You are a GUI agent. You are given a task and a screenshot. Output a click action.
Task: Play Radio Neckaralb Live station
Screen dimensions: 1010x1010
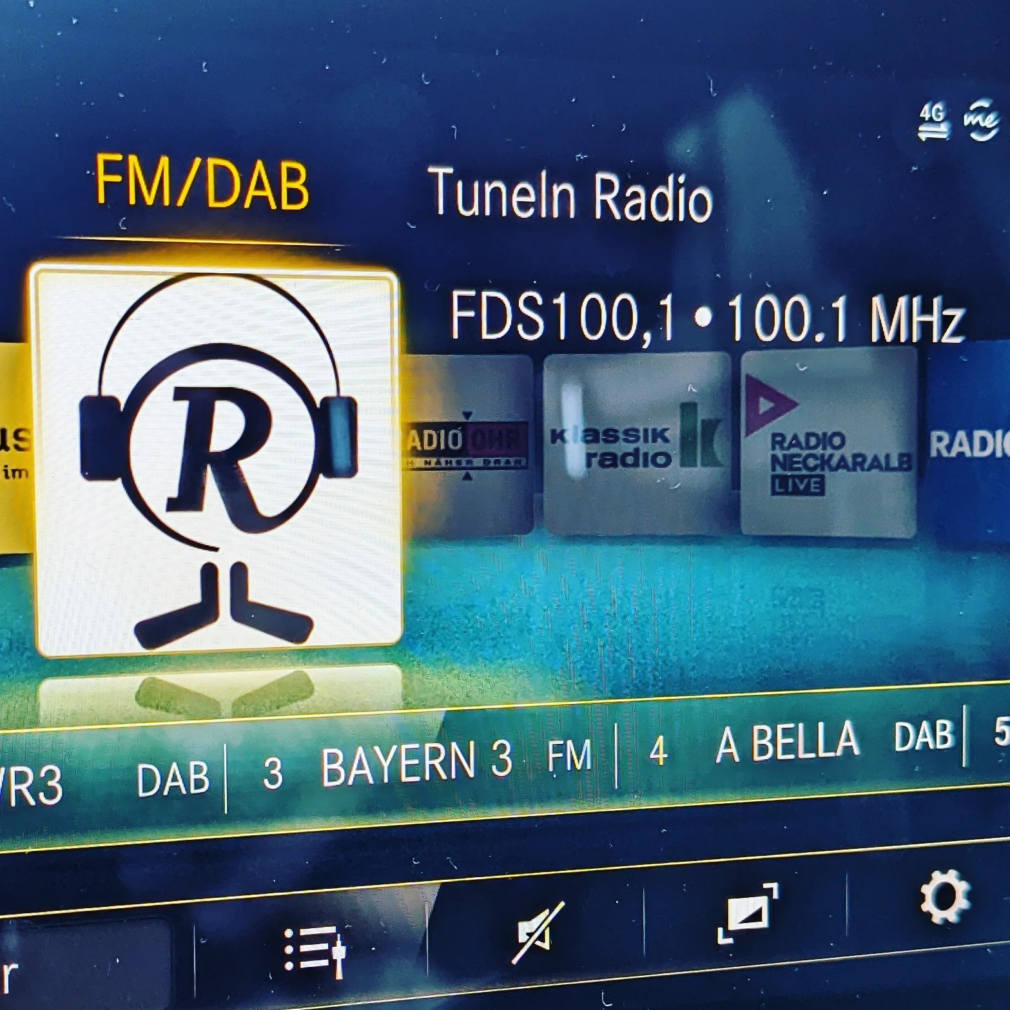click(828, 443)
